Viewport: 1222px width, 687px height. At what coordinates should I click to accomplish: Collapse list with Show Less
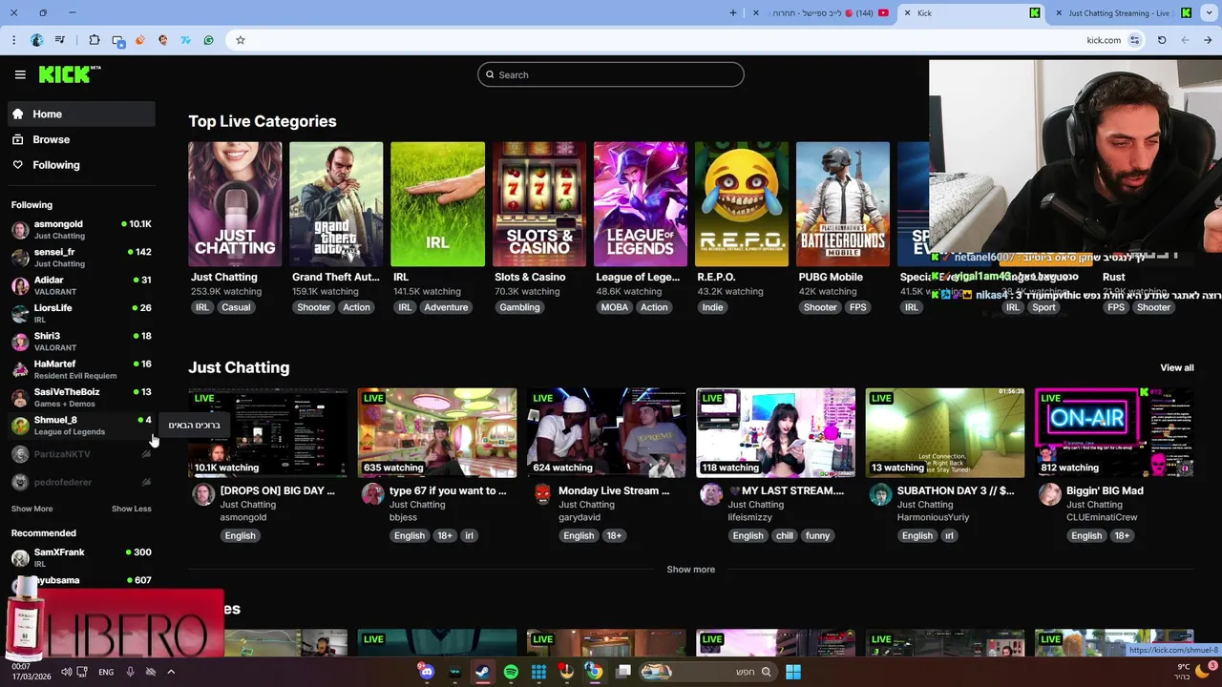tap(131, 509)
